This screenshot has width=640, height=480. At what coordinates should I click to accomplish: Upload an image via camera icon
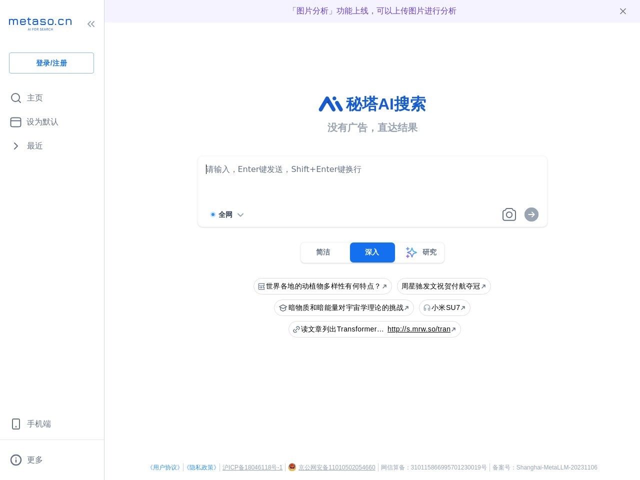(509, 214)
